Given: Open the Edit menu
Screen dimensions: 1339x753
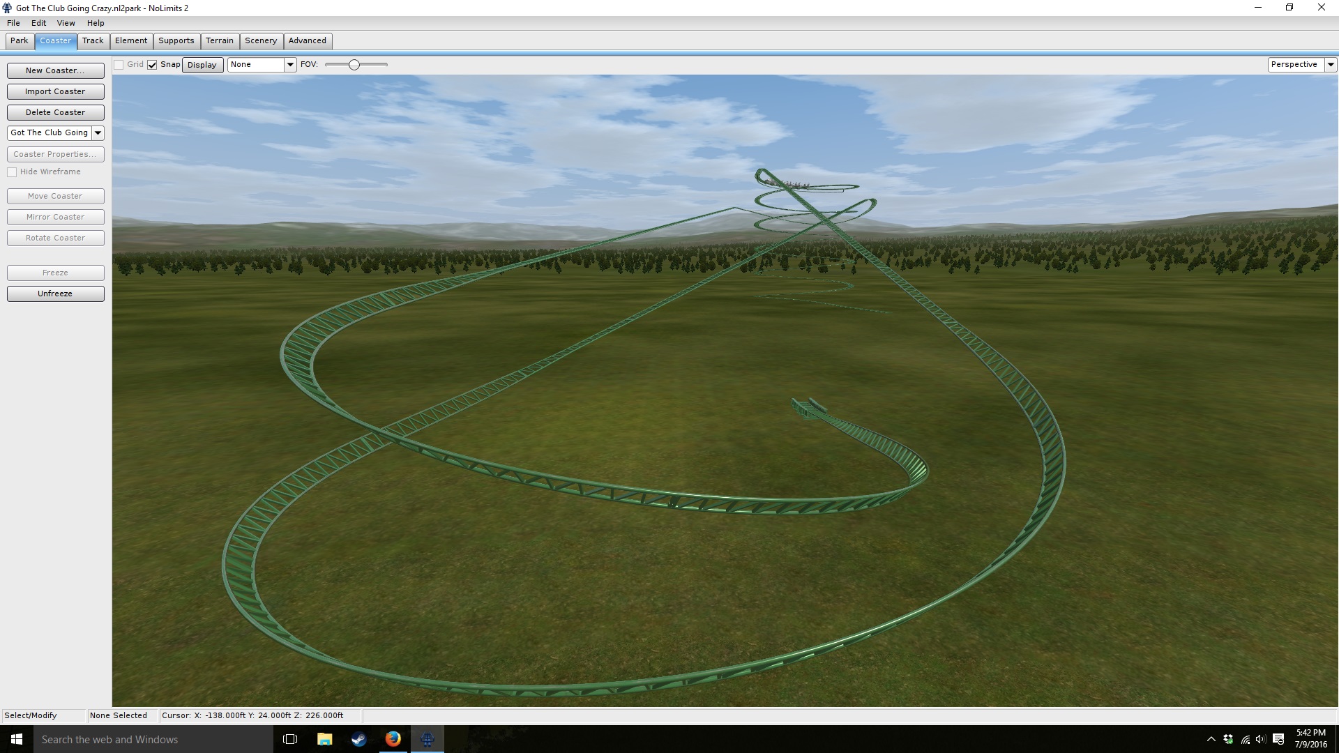Looking at the screenshot, I should [x=38, y=23].
